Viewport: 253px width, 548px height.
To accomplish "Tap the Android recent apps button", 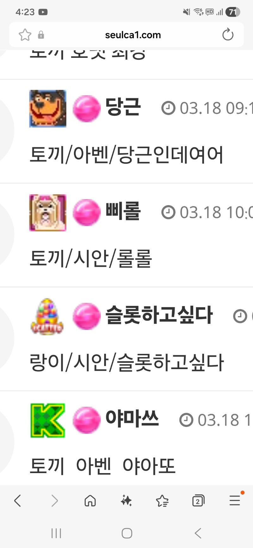I will [56, 533].
